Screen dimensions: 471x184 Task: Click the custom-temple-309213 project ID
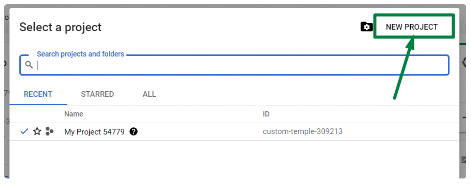pos(303,132)
